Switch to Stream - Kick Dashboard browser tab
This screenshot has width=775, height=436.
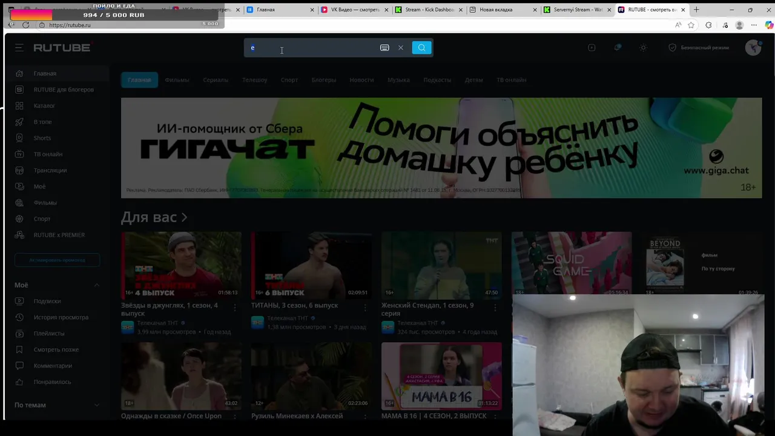[429, 10]
